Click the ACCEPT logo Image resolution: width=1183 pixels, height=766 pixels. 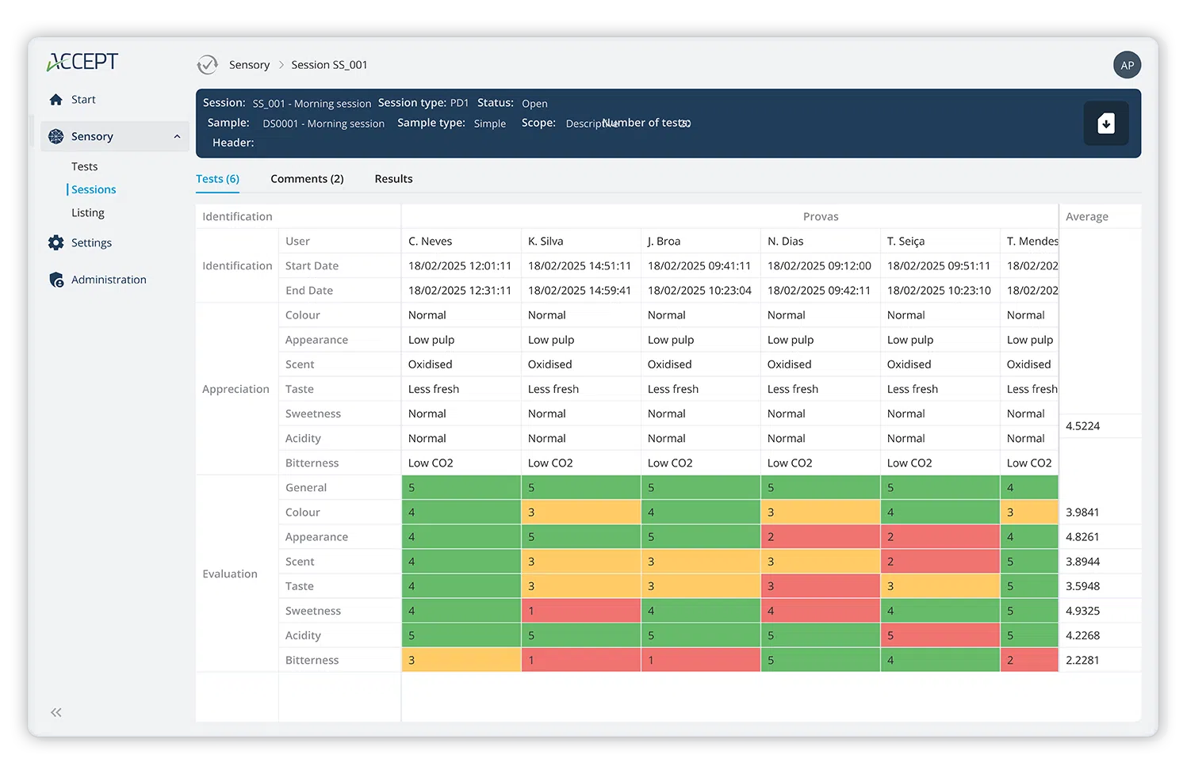pos(82,62)
